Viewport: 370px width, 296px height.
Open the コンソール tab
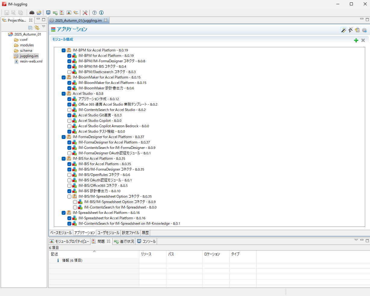pos(146,242)
